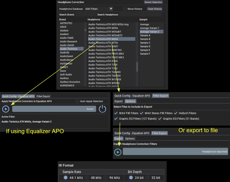
Task: Uncheck the HeSuVi Filters checkbox
Action: 176,113
